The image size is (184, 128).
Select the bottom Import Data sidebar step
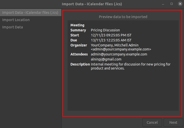coord(13,27)
